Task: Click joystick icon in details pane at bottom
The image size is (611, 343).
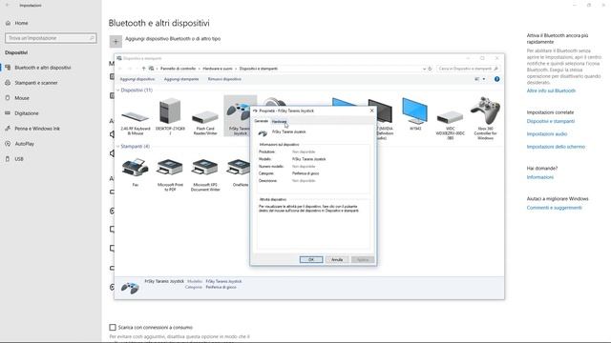Action: click(x=130, y=288)
